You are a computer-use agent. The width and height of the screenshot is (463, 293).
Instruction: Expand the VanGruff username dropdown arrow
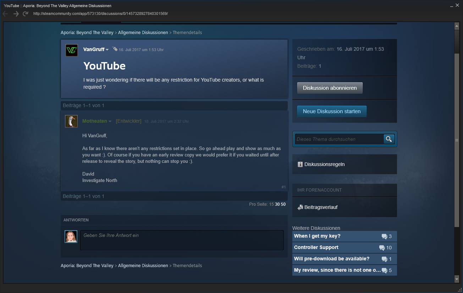tap(107, 50)
